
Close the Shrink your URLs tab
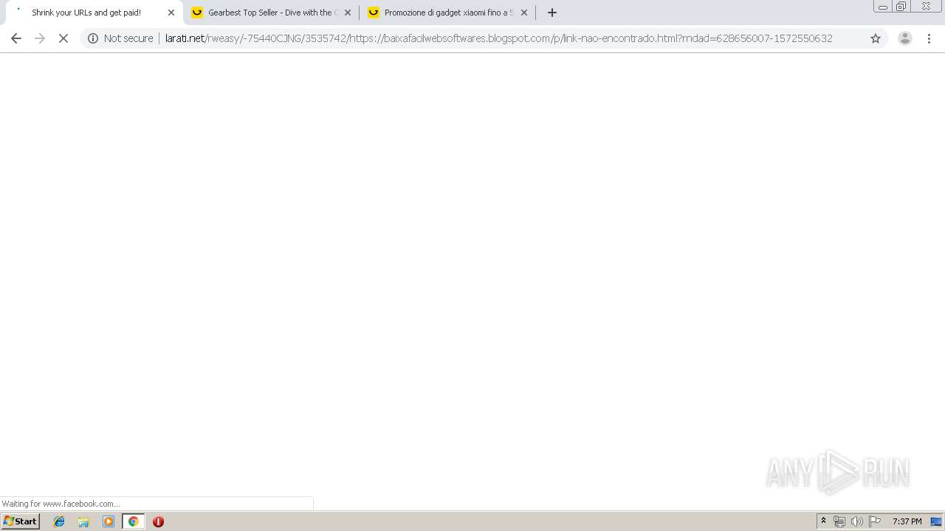pyautogui.click(x=171, y=13)
